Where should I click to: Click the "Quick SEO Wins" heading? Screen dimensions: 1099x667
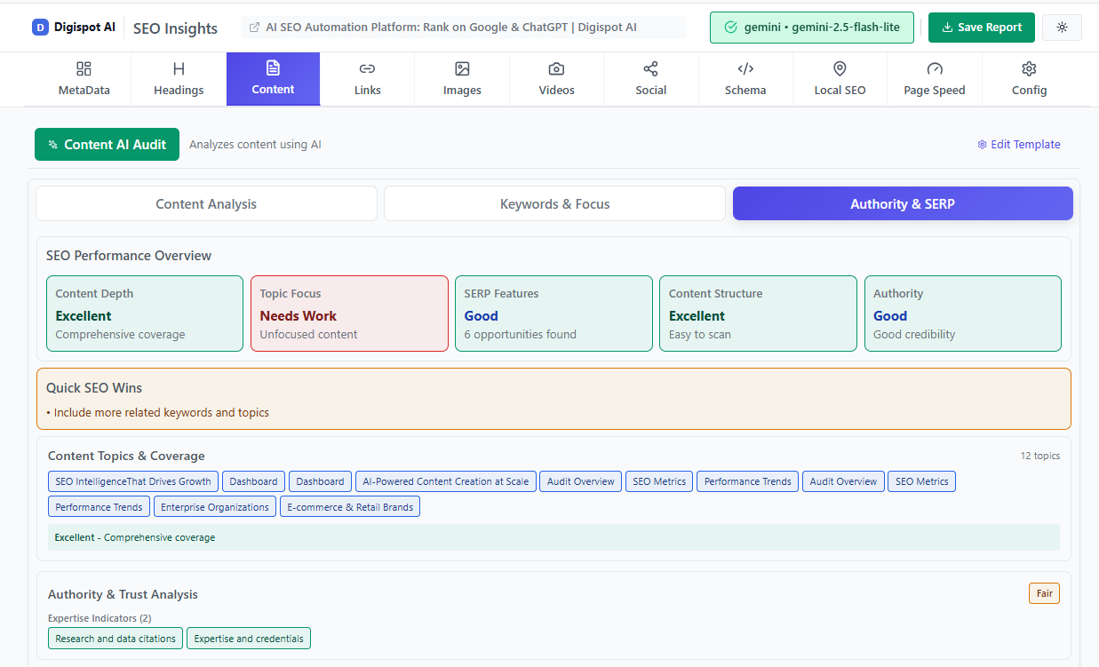pyautogui.click(x=94, y=388)
